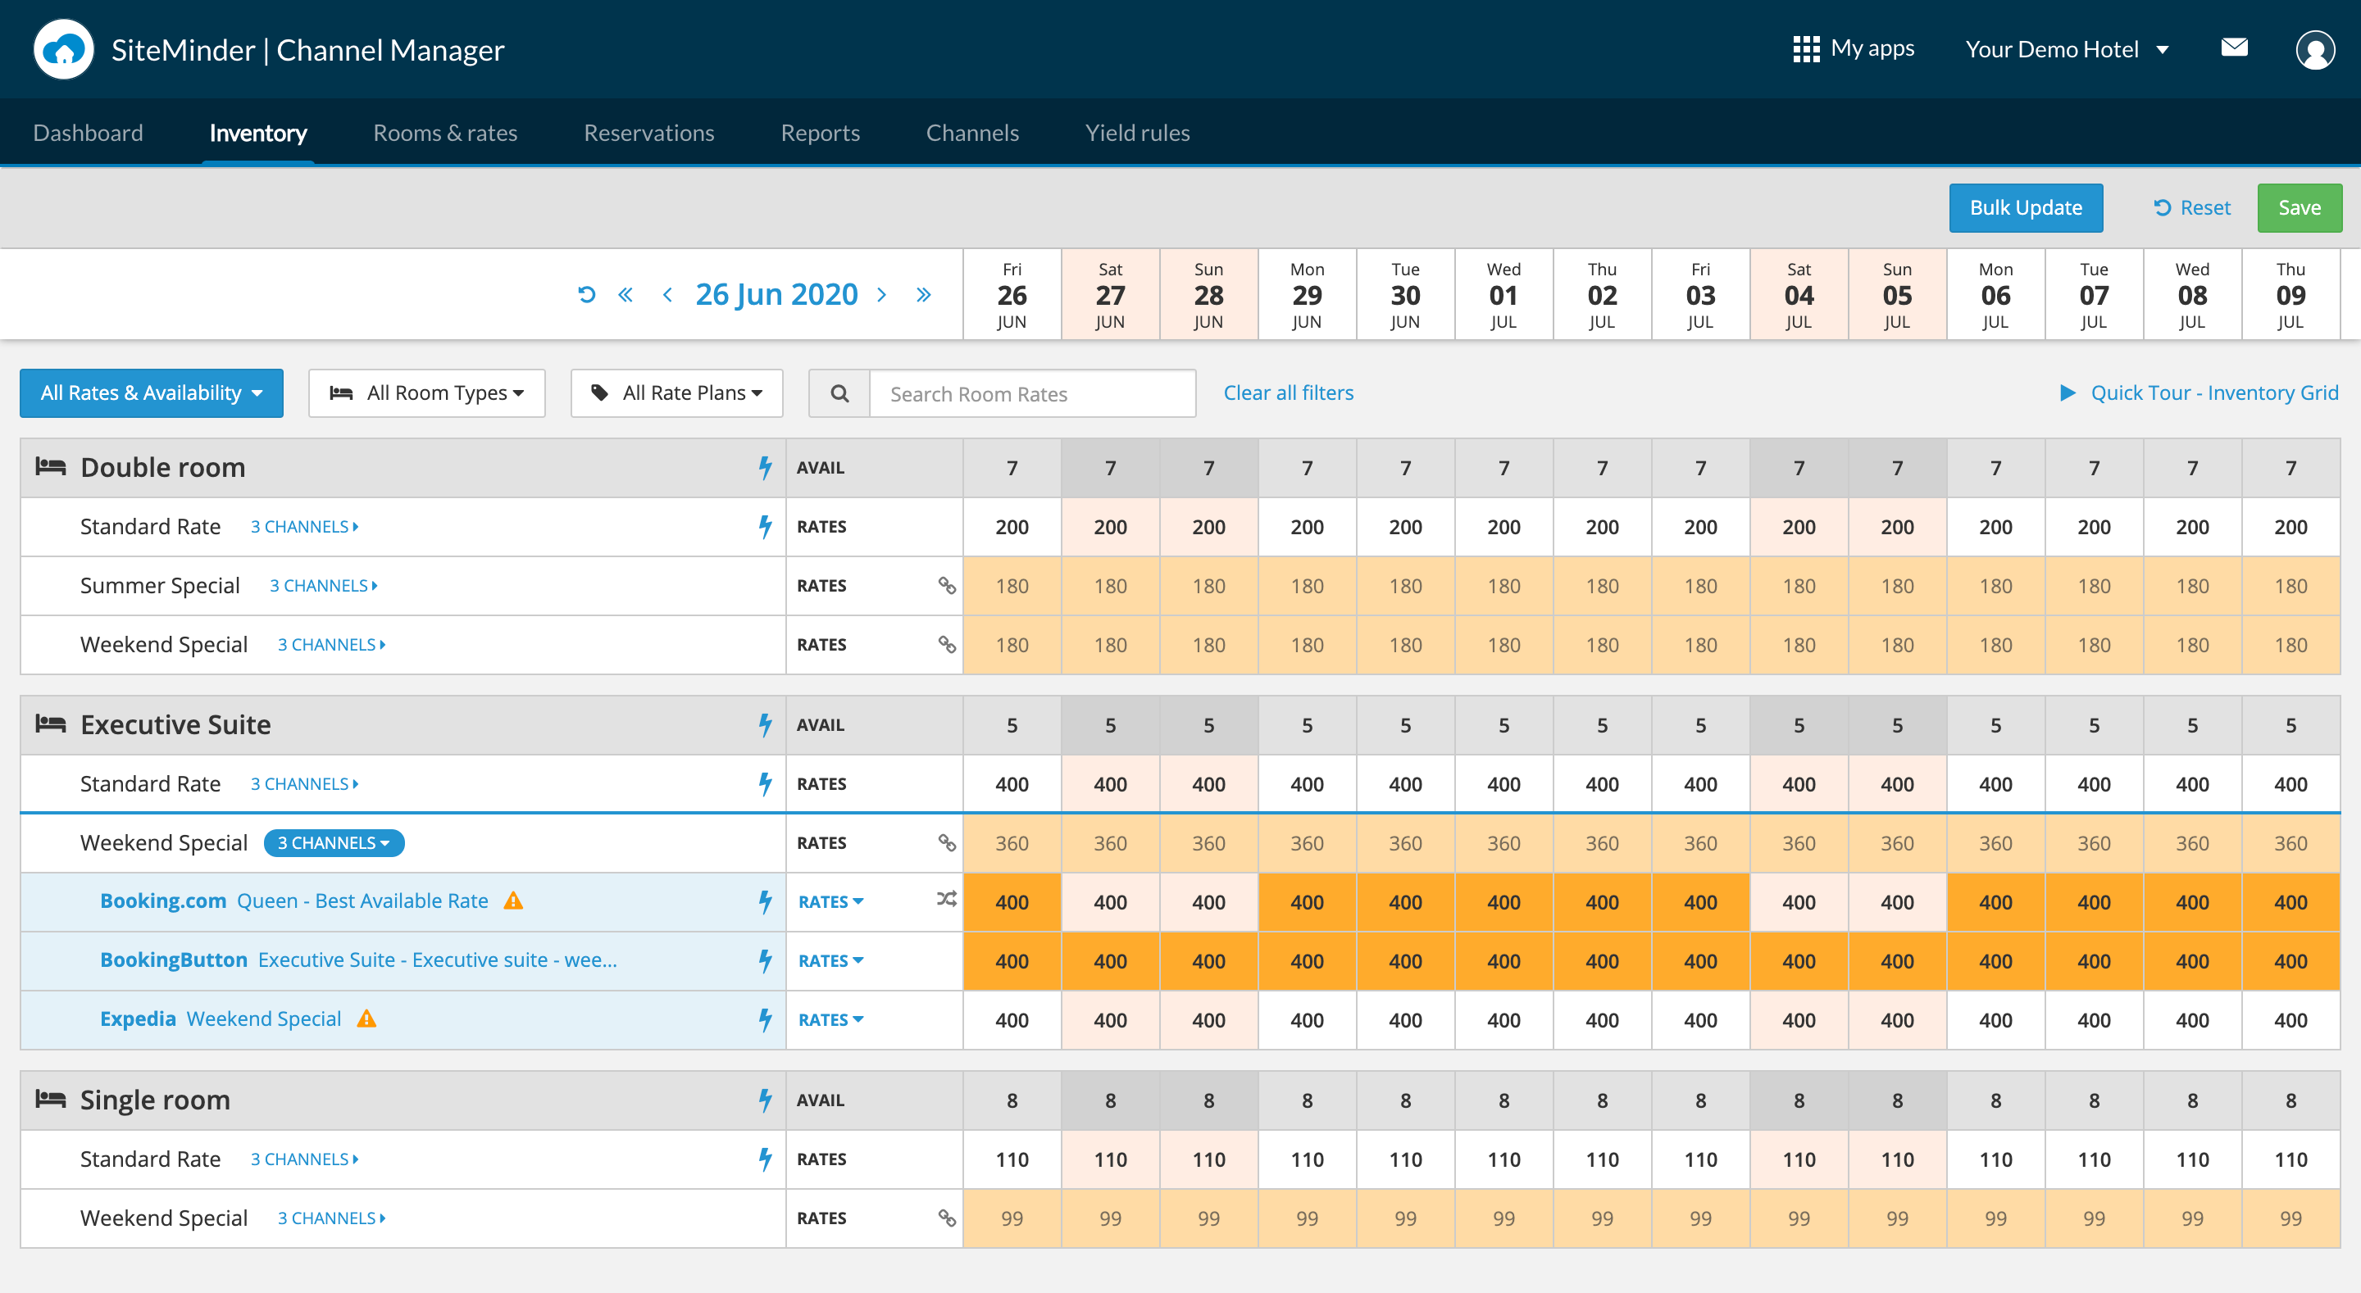Image resolution: width=2361 pixels, height=1293 pixels.
Task: Collapse Executive Suite Weekend Special 3 Channels pill
Action: 334,843
